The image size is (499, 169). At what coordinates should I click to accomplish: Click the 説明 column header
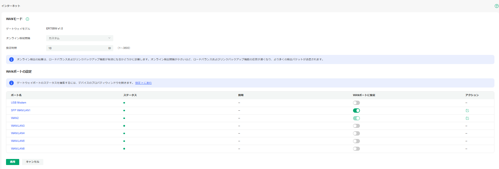tap(241, 95)
